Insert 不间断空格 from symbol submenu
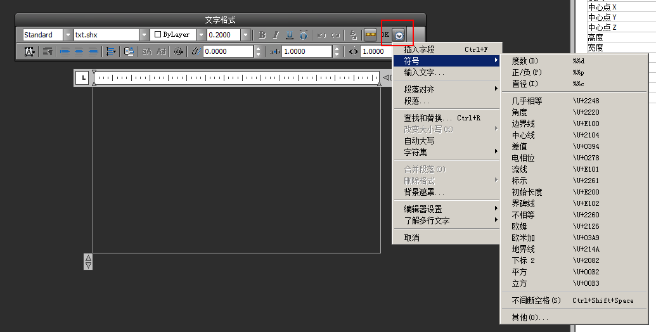Screen dimensions: 656x332 click(x=574, y=300)
